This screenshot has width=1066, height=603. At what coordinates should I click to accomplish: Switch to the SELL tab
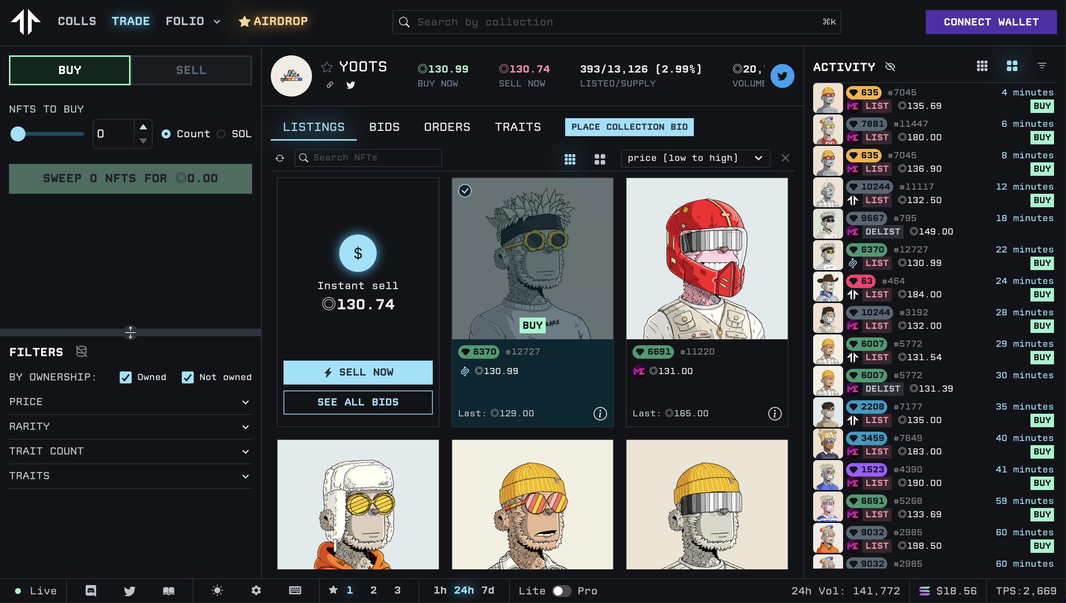[x=191, y=70]
